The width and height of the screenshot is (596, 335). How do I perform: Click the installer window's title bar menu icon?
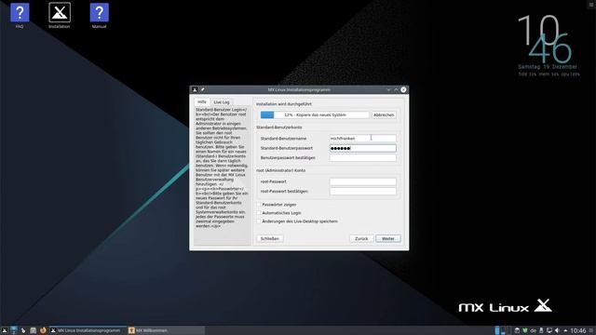coord(195,89)
